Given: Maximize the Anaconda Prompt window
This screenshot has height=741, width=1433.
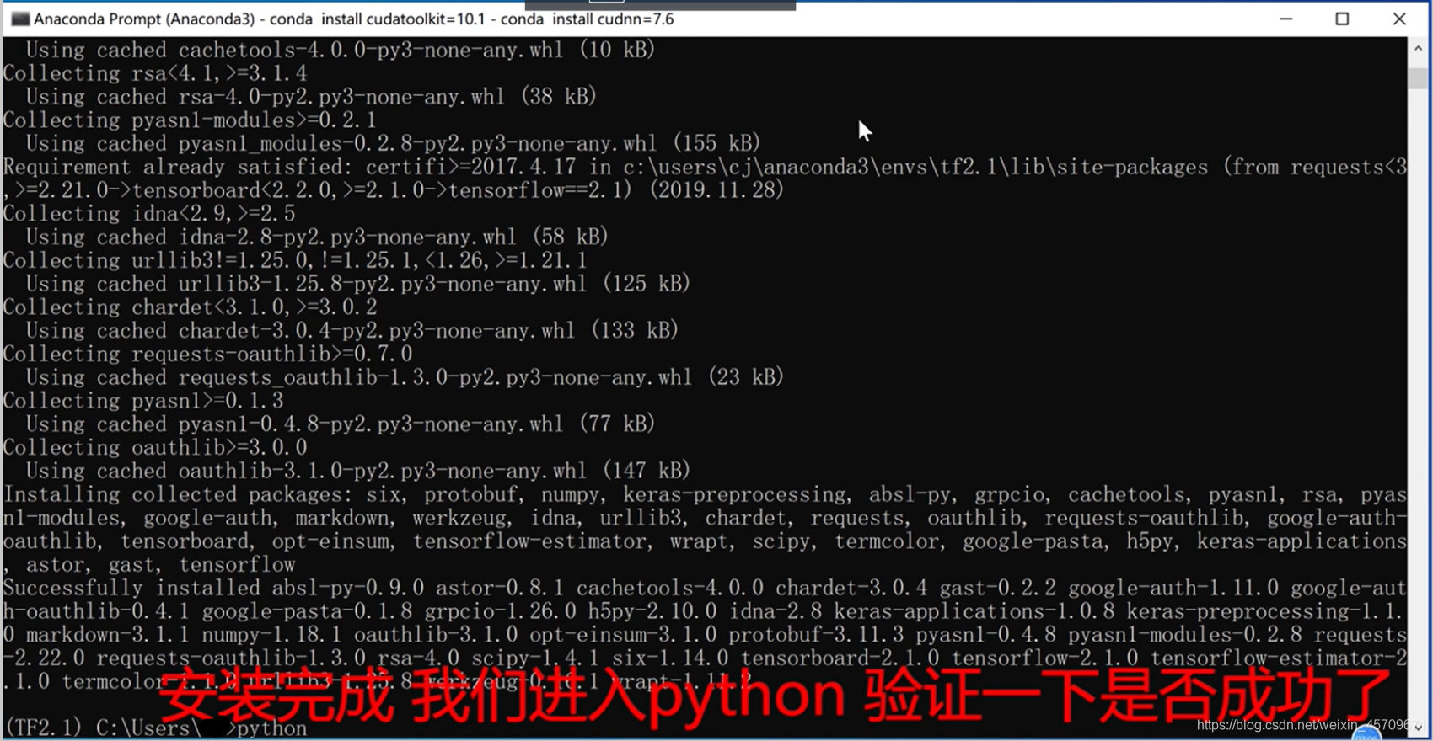Looking at the screenshot, I should point(1342,19).
